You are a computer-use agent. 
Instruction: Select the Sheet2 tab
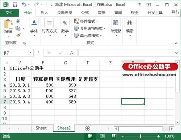click(64, 128)
